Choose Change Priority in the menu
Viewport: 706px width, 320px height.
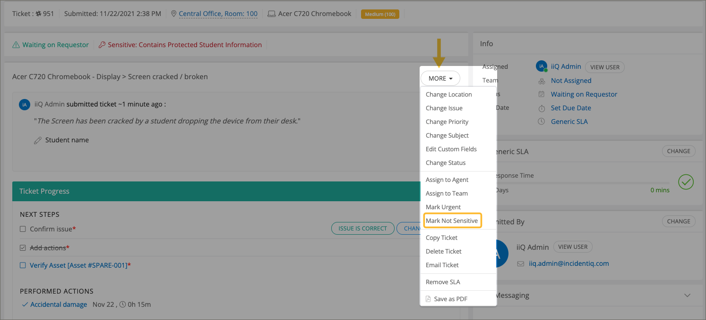point(447,122)
